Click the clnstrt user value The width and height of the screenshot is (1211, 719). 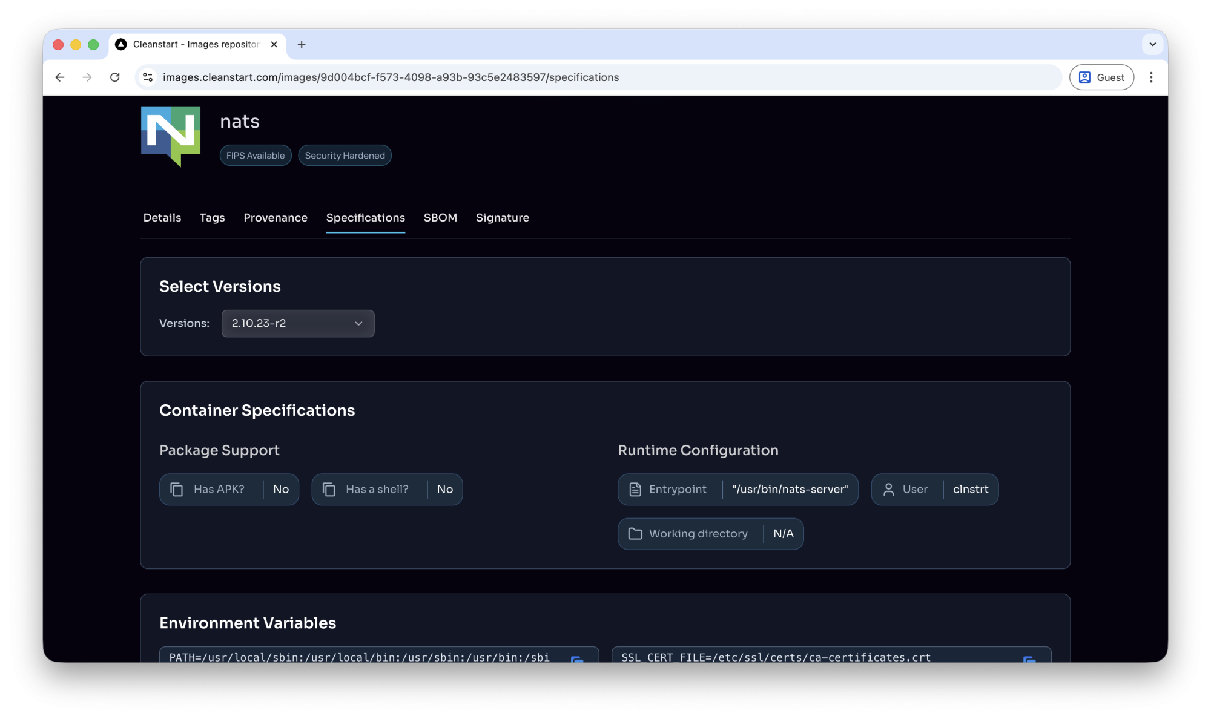click(971, 490)
